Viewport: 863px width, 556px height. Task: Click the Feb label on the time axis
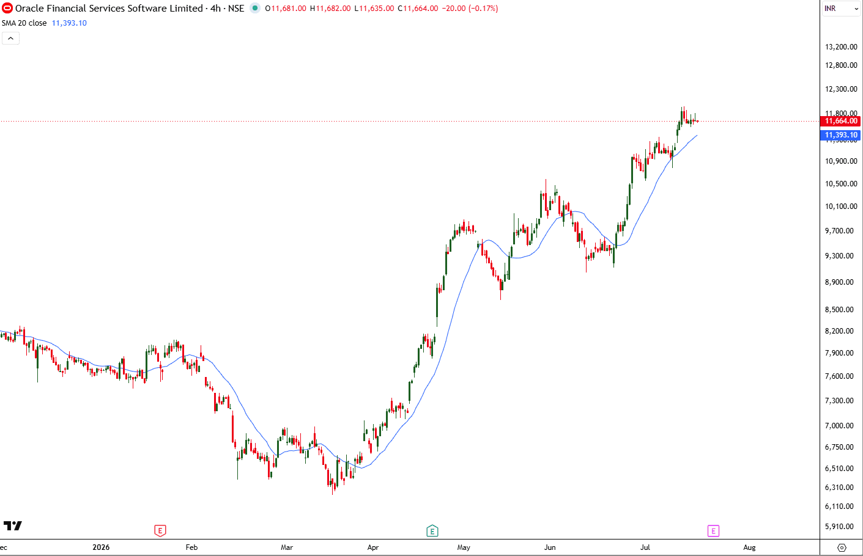[x=191, y=547]
